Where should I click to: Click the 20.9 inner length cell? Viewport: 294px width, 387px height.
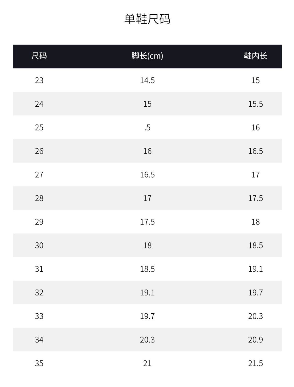(255, 340)
